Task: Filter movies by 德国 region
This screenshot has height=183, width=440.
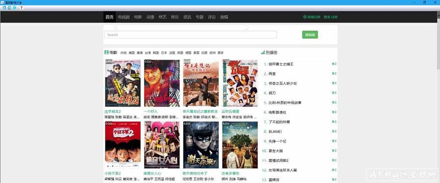Action: pyautogui.click(x=188, y=53)
